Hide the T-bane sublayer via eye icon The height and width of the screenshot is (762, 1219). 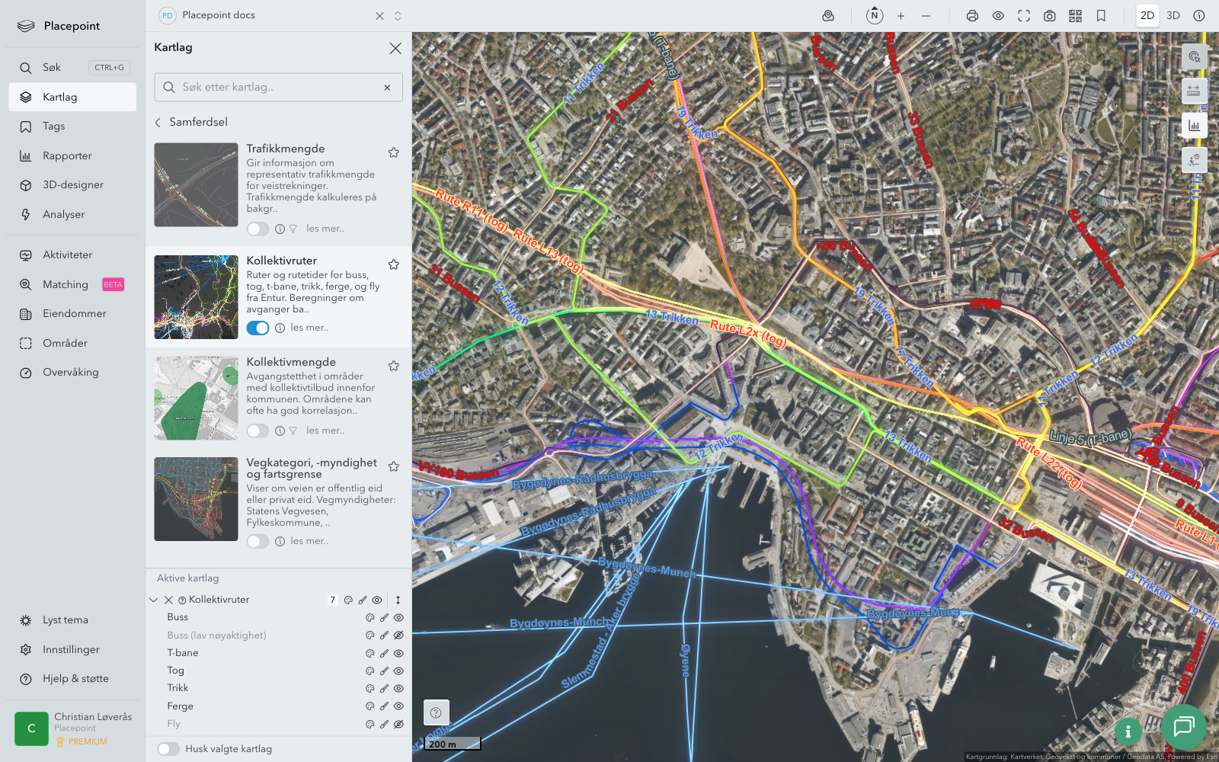tap(398, 653)
